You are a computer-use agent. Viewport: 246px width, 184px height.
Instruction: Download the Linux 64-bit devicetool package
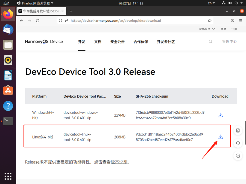click(220, 137)
